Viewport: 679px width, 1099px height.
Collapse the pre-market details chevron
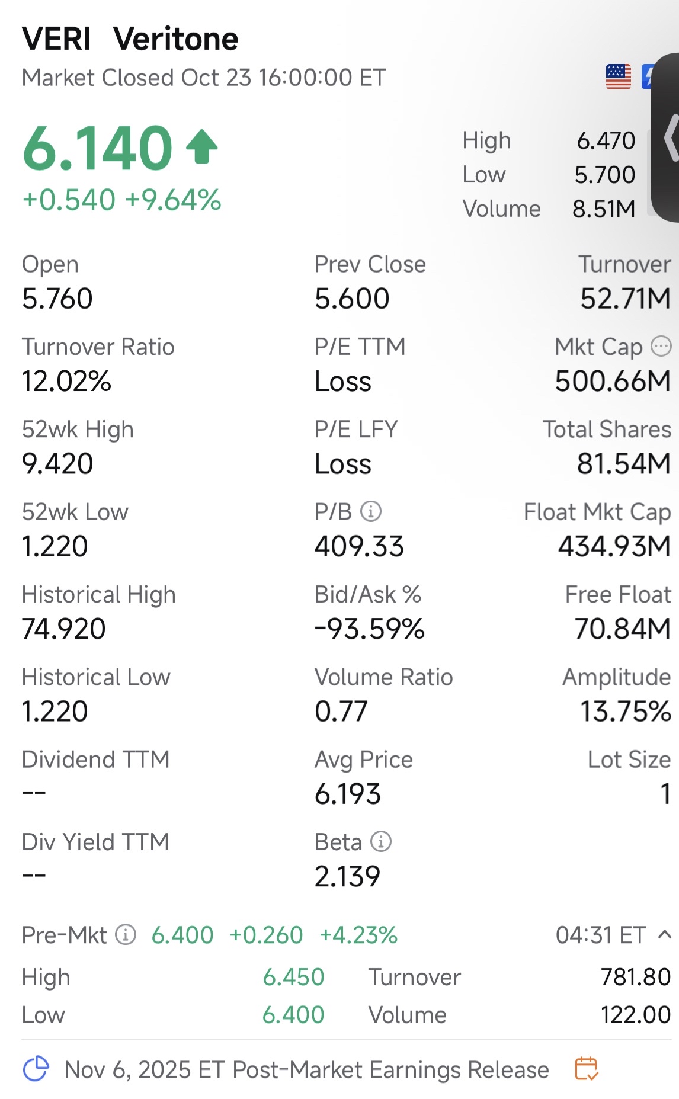click(x=665, y=935)
